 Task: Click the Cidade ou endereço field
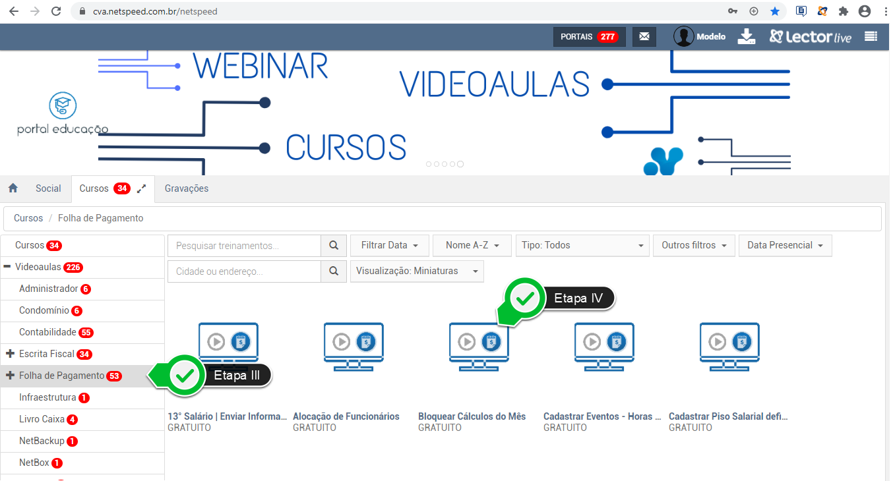(x=245, y=271)
